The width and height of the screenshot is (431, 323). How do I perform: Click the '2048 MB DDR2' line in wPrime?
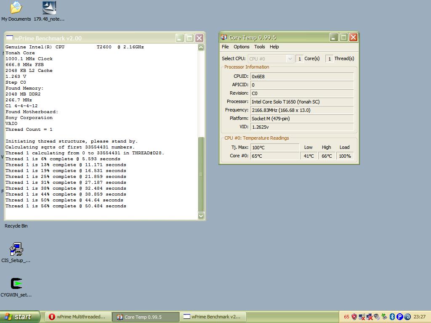point(23,94)
